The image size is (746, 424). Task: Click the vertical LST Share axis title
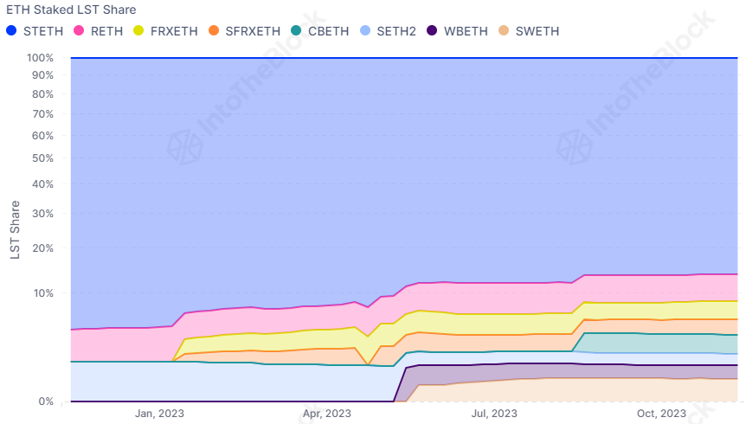16,230
